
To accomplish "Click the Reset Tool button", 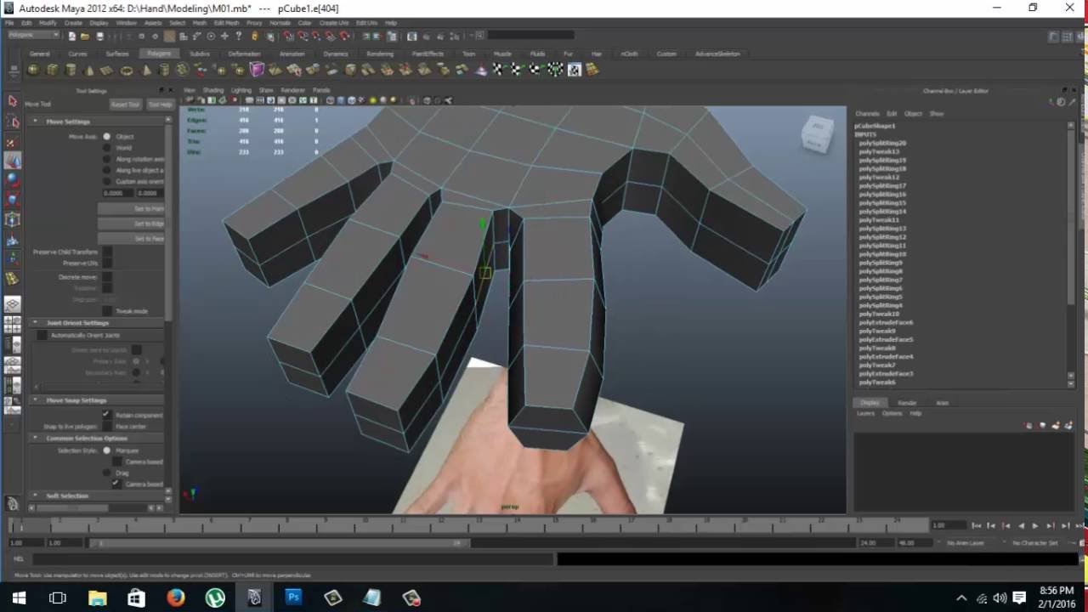I will click(126, 105).
